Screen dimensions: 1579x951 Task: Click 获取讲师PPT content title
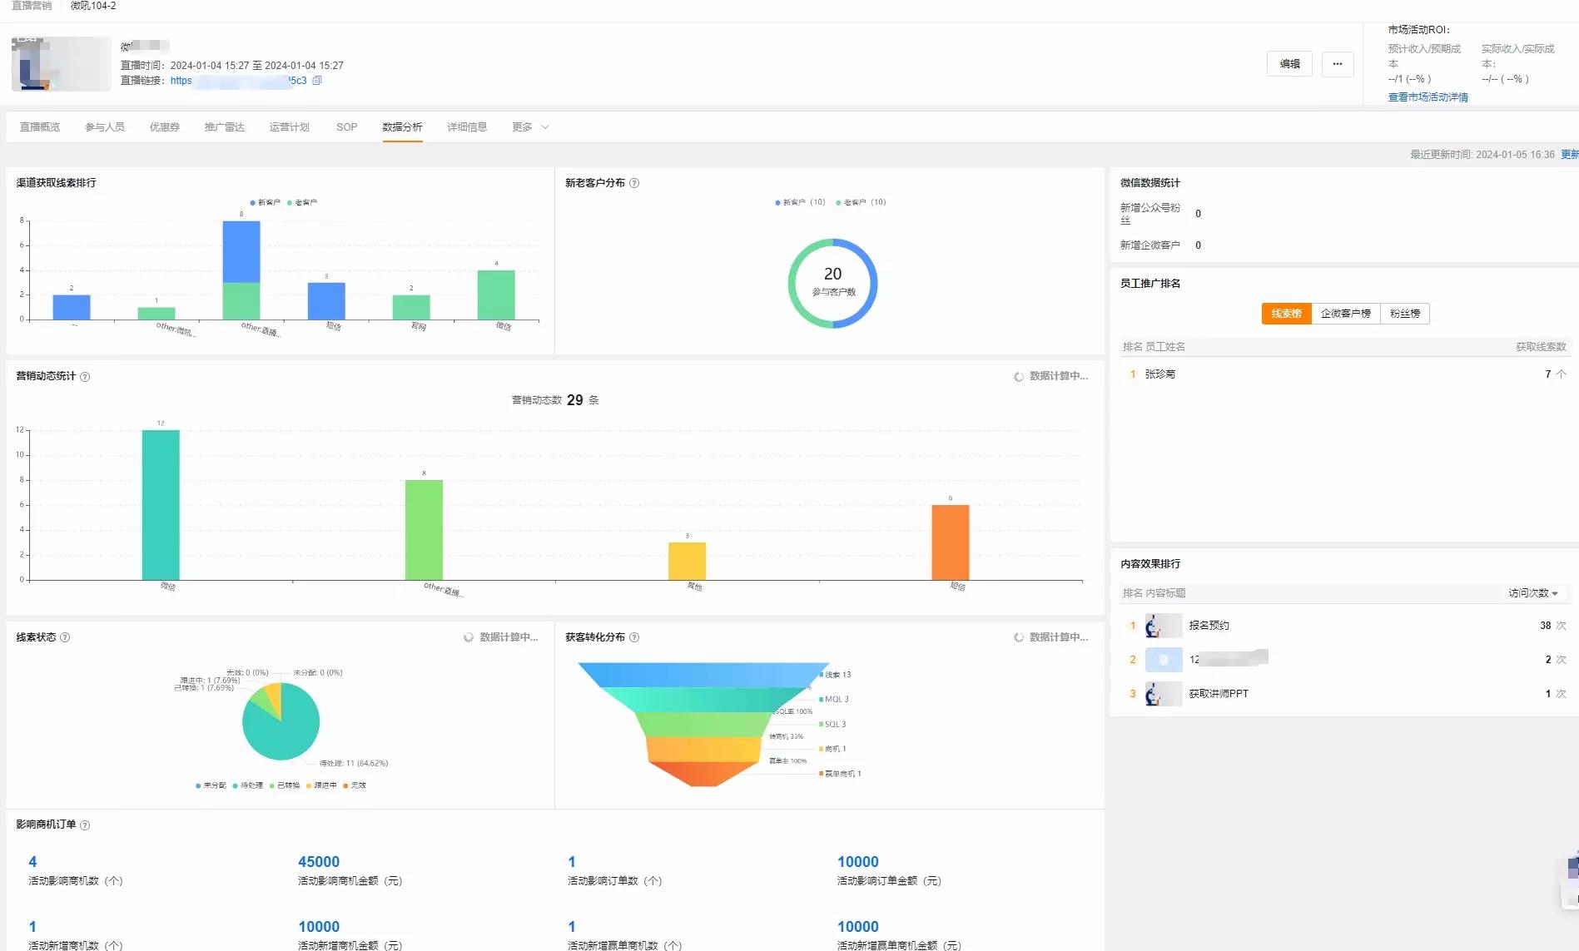[1219, 694]
